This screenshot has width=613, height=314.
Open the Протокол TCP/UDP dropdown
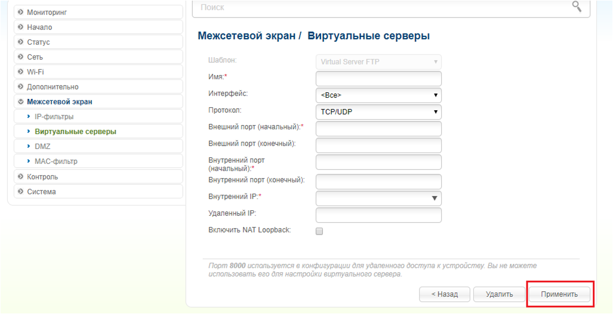click(x=378, y=111)
